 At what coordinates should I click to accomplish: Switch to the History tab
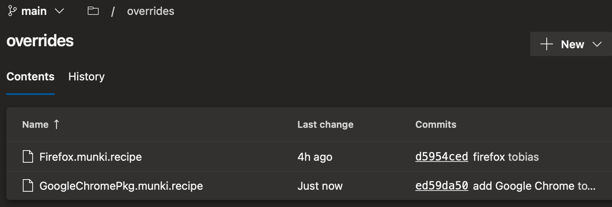(87, 76)
